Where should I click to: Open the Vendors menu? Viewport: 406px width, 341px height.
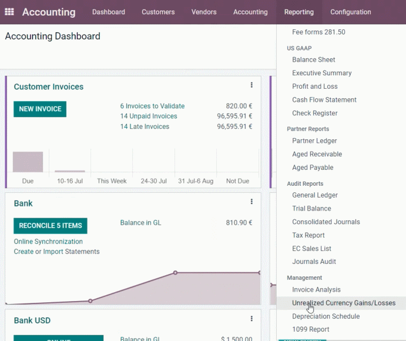pyautogui.click(x=204, y=12)
